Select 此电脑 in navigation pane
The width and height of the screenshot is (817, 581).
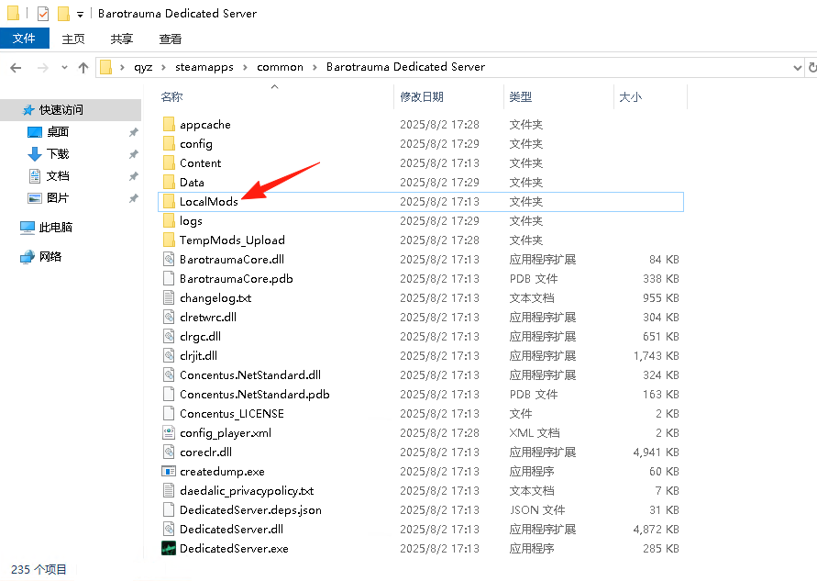[56, 228]
